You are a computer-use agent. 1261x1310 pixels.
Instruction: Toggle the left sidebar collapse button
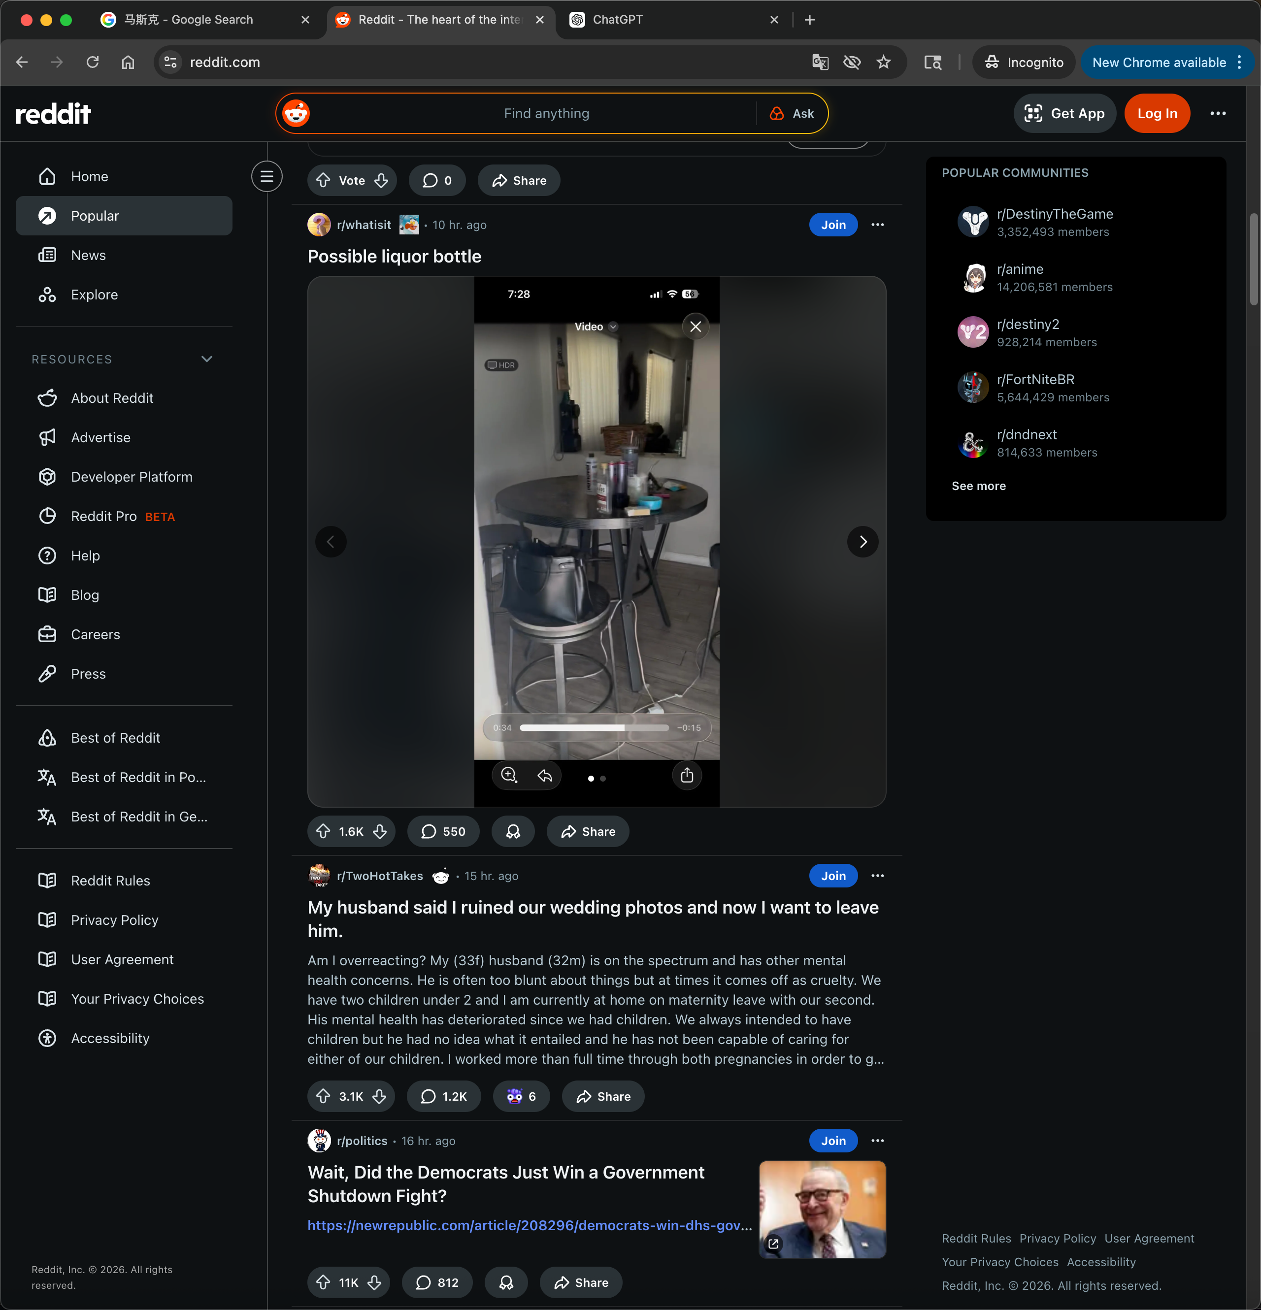point(267,176)
